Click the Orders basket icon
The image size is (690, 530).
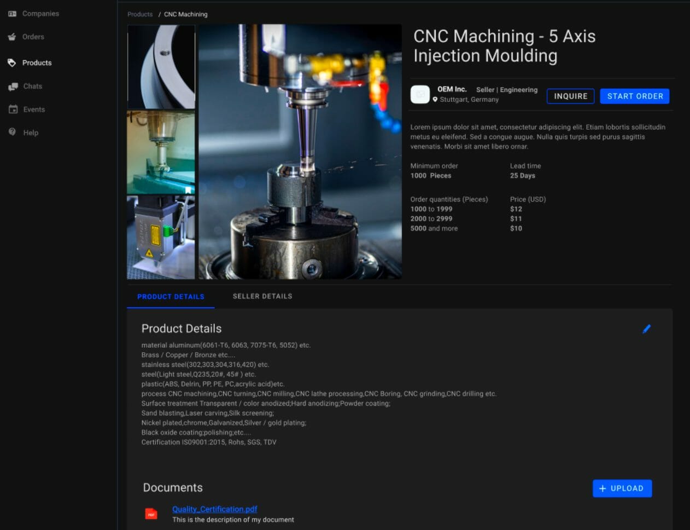12,37
